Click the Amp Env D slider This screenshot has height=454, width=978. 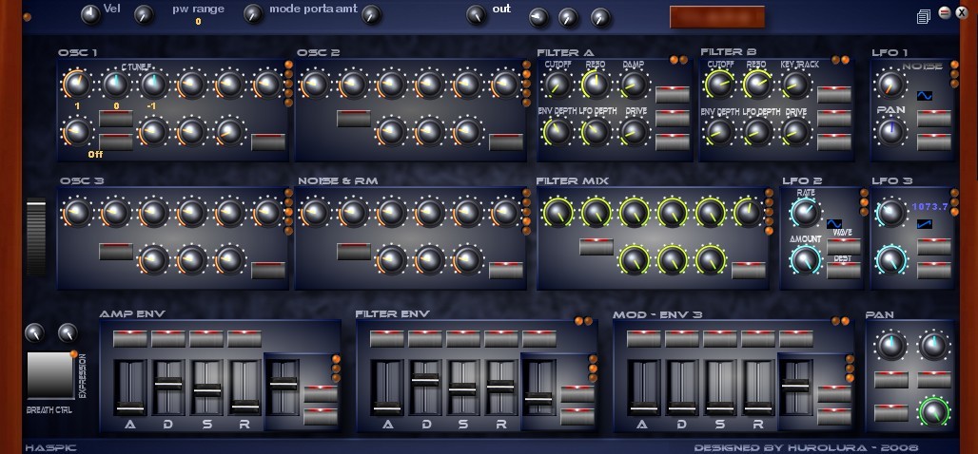[168, 387]
